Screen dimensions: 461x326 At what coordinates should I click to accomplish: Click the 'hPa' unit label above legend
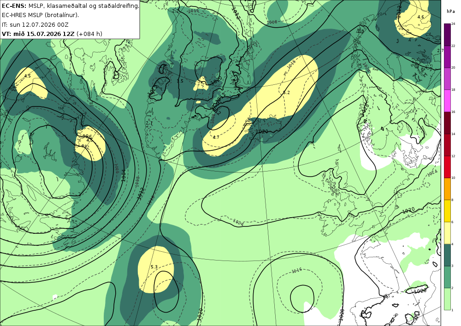[x=450, y=12]
